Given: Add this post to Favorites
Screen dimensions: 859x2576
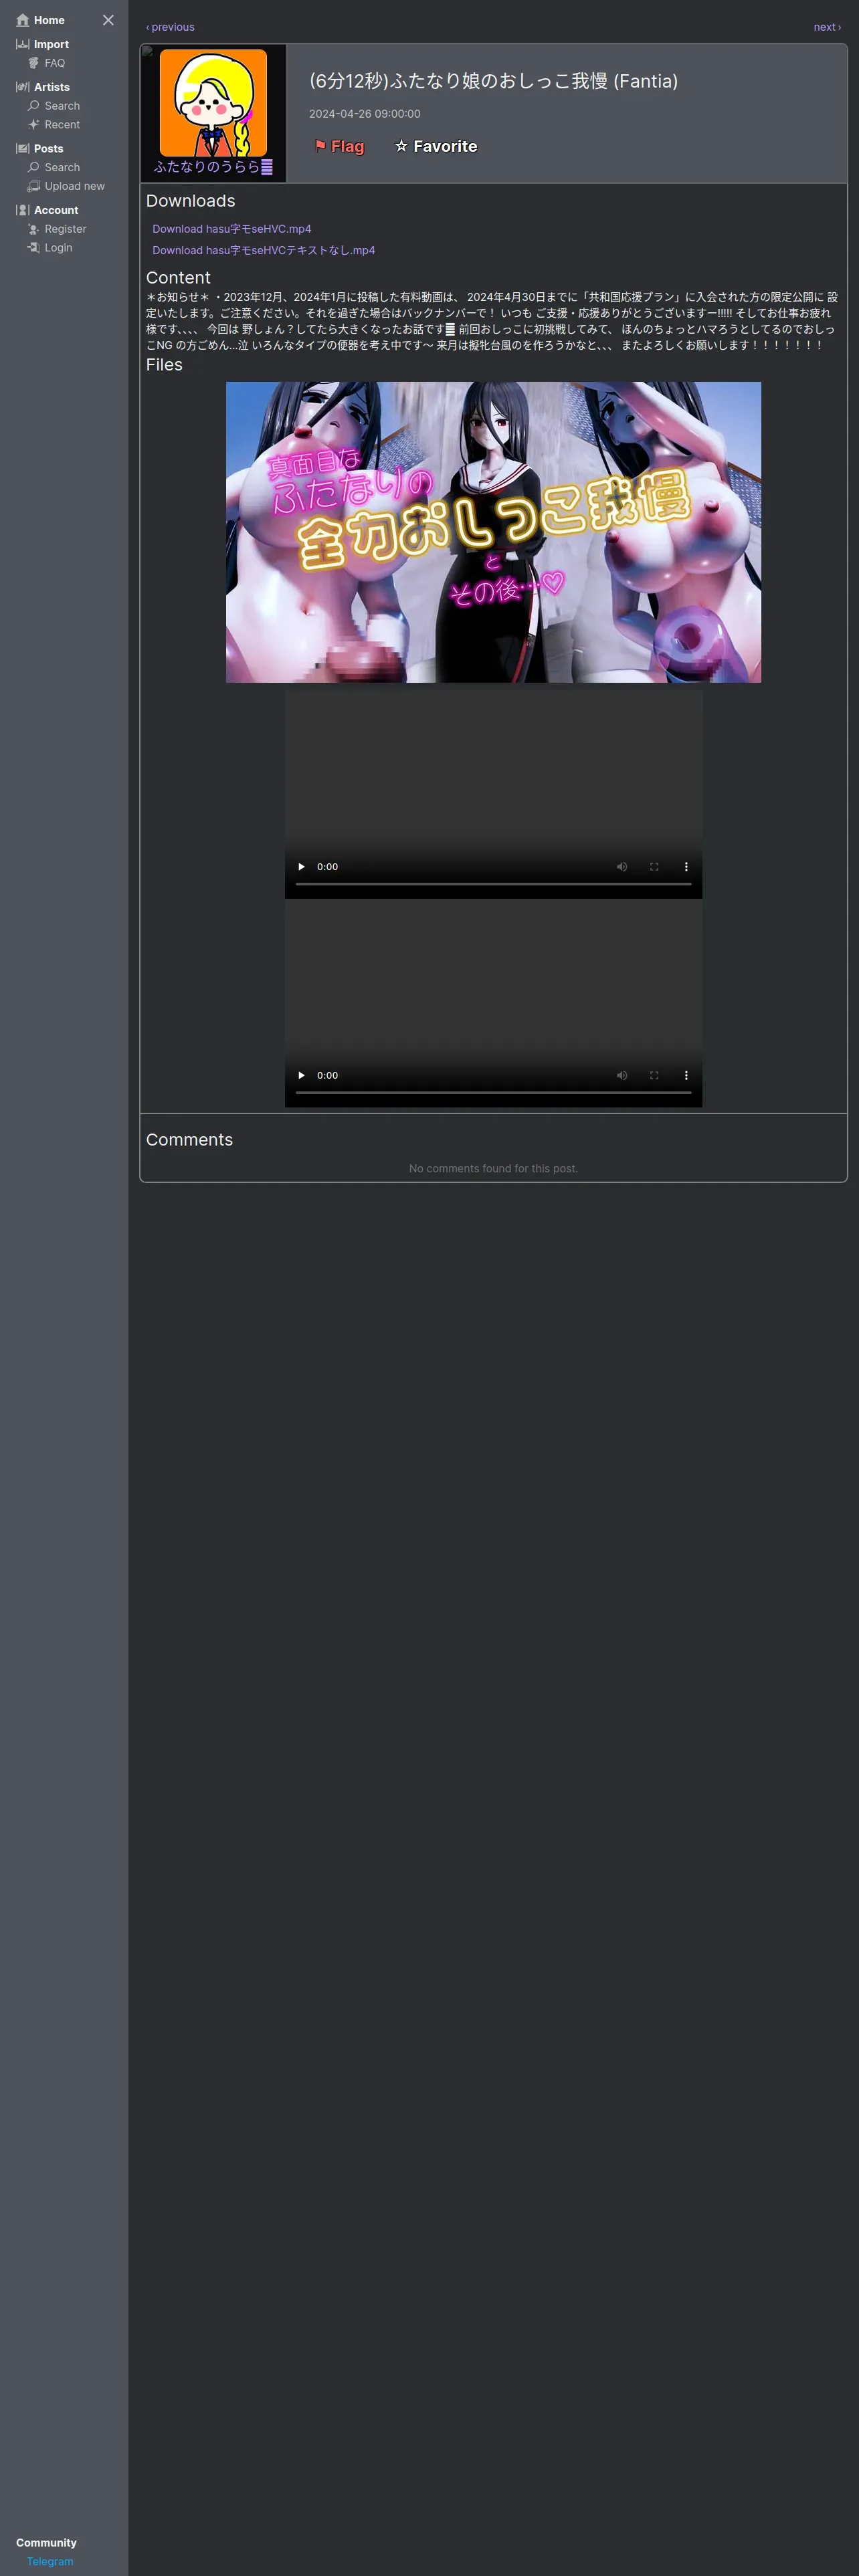Looking at the screenshot, I should tap(436, 146).
